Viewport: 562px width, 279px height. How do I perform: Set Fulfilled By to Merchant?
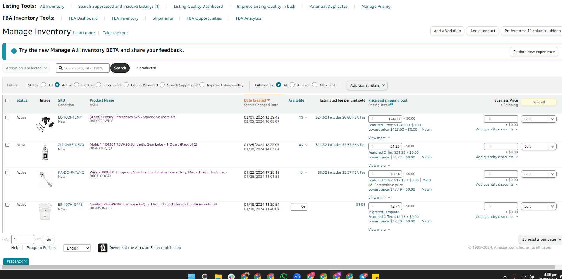315,85
